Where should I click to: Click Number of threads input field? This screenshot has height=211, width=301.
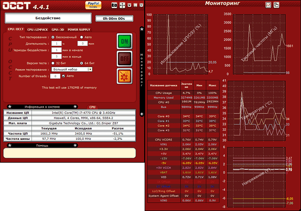55,76
